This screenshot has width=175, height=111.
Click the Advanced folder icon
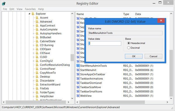[x=37, y=22]
